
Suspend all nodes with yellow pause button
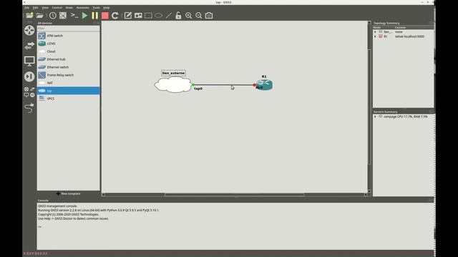pos(95,16)
